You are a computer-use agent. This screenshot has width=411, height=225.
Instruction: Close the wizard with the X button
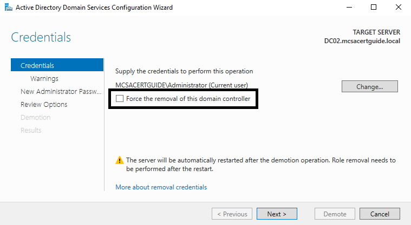tap(399, 8)
